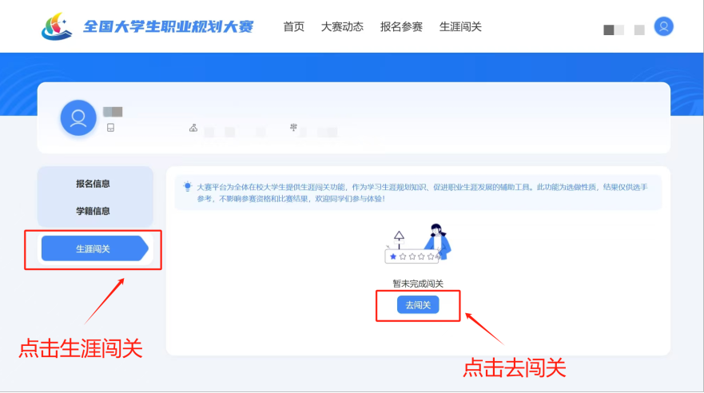Click the blurred username beside header avatar
Image resolution: width=704 pixels, height=393 pixels.
click(x=623, y=30)
